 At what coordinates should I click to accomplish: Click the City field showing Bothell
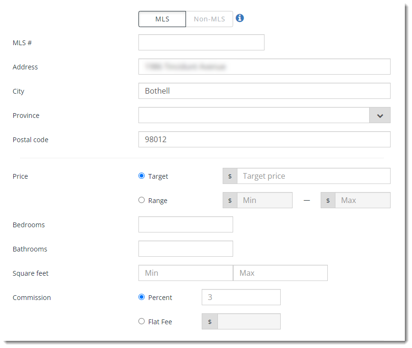click(264, 91)
